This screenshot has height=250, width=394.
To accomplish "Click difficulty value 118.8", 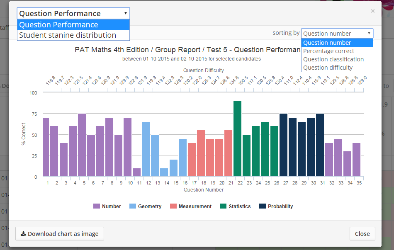I will [x=51, y=80].
